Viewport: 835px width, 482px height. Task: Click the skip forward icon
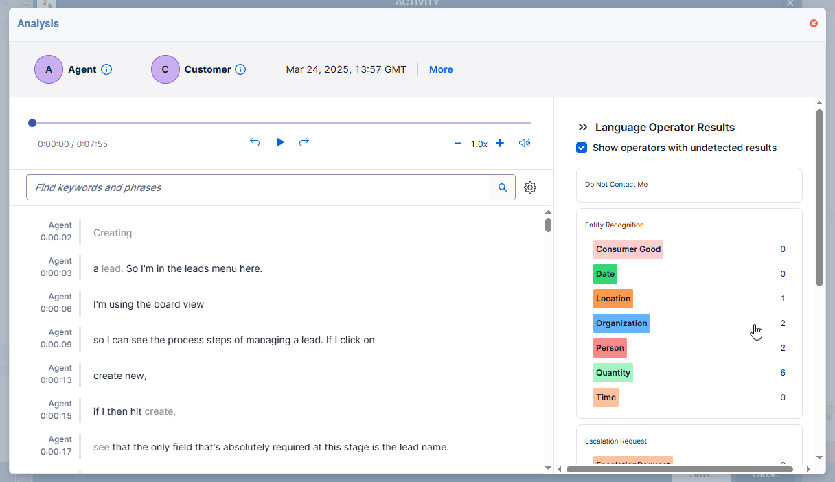304,143
